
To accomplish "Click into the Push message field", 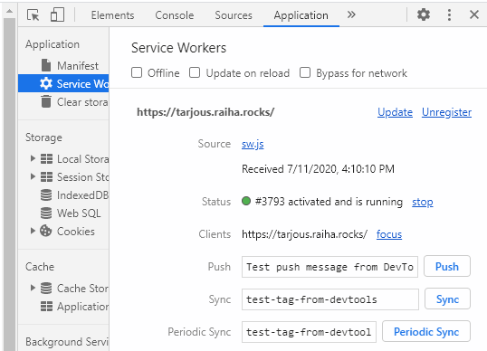I will [329, 267].
